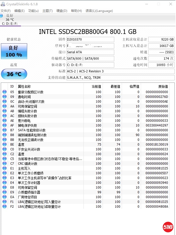Click the CrystalDiskInfo app icon in title bar
The width and height of the screenshot is (176, 235).
[x=3, y=4]
